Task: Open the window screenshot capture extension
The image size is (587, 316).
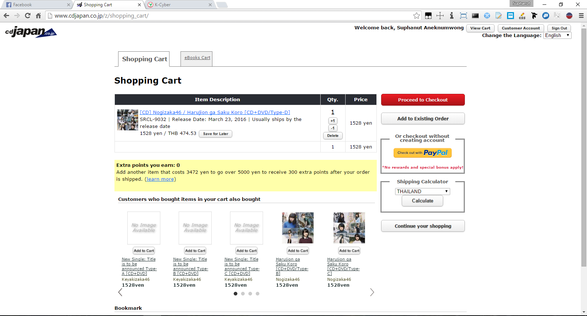Action: pos(463,15)
